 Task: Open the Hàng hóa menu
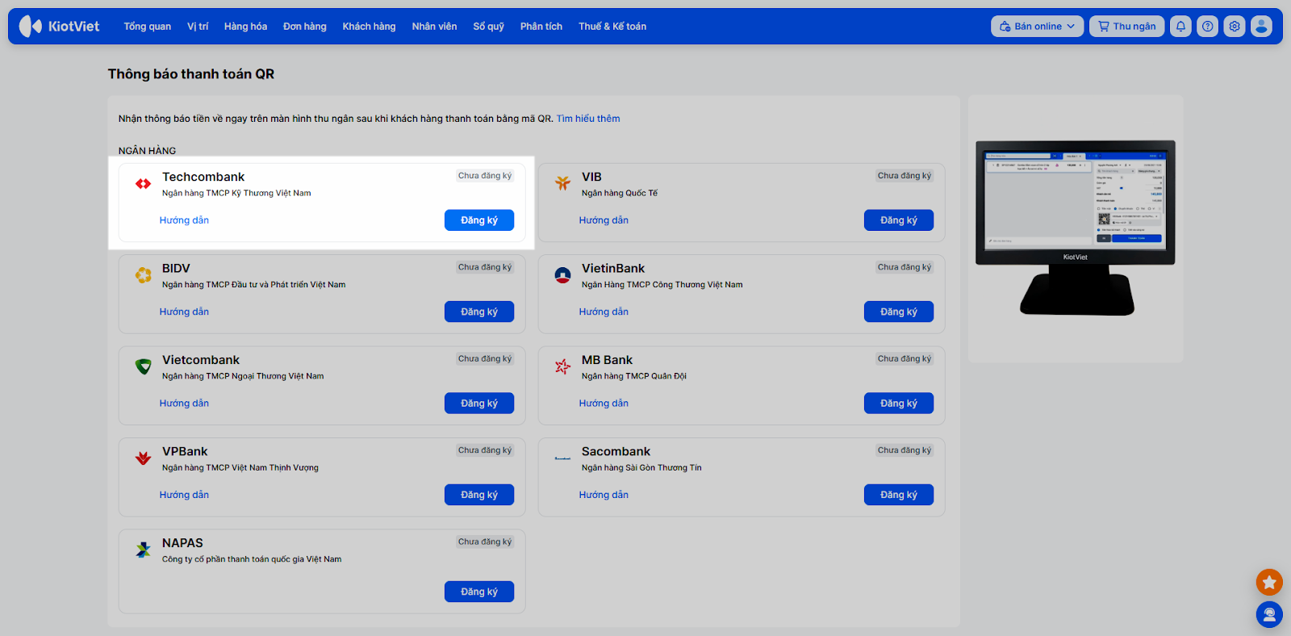tap(245, 27)
